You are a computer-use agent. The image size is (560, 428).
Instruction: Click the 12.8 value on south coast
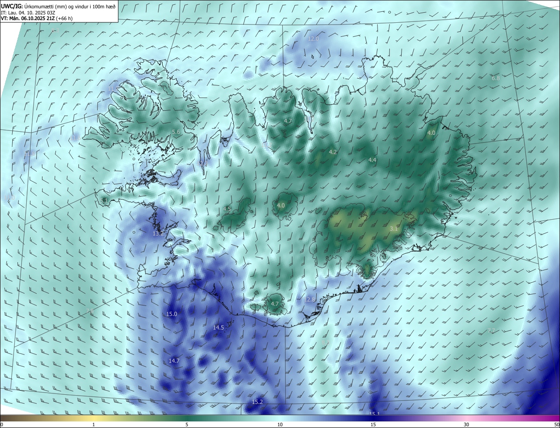pyautogui.click(x=310, y=299)
